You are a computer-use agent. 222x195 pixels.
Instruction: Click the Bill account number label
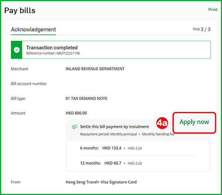pos(29,84)
